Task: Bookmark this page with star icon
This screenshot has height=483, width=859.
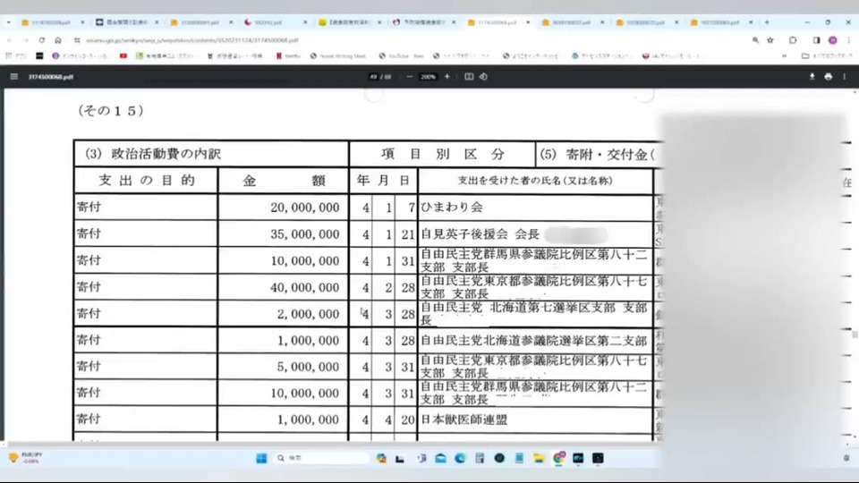Action: pos(770,40)
